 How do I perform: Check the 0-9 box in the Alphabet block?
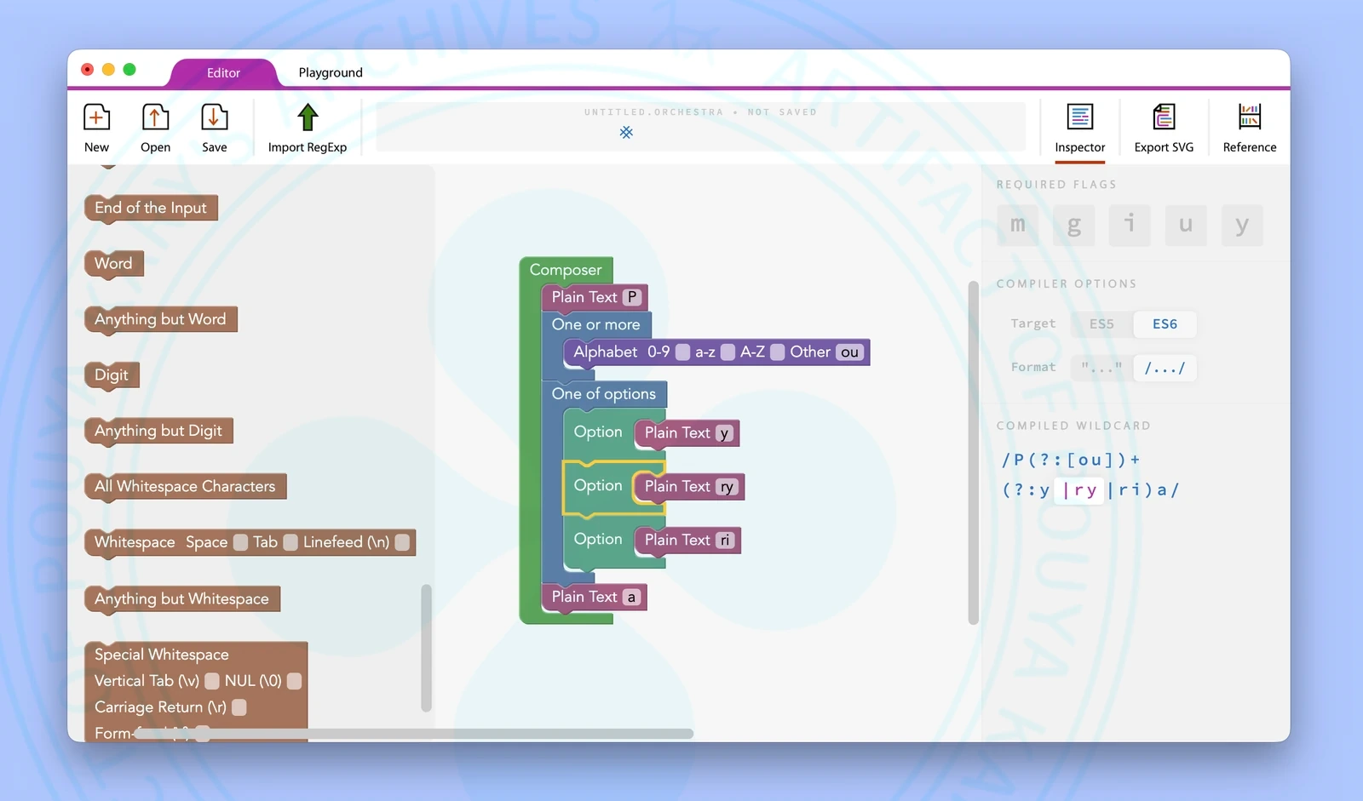[x=682, y=352]
